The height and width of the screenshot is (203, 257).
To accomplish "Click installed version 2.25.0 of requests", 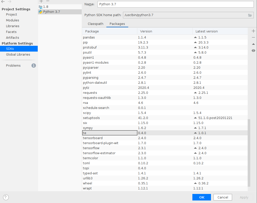I will (x=143, y=93).
